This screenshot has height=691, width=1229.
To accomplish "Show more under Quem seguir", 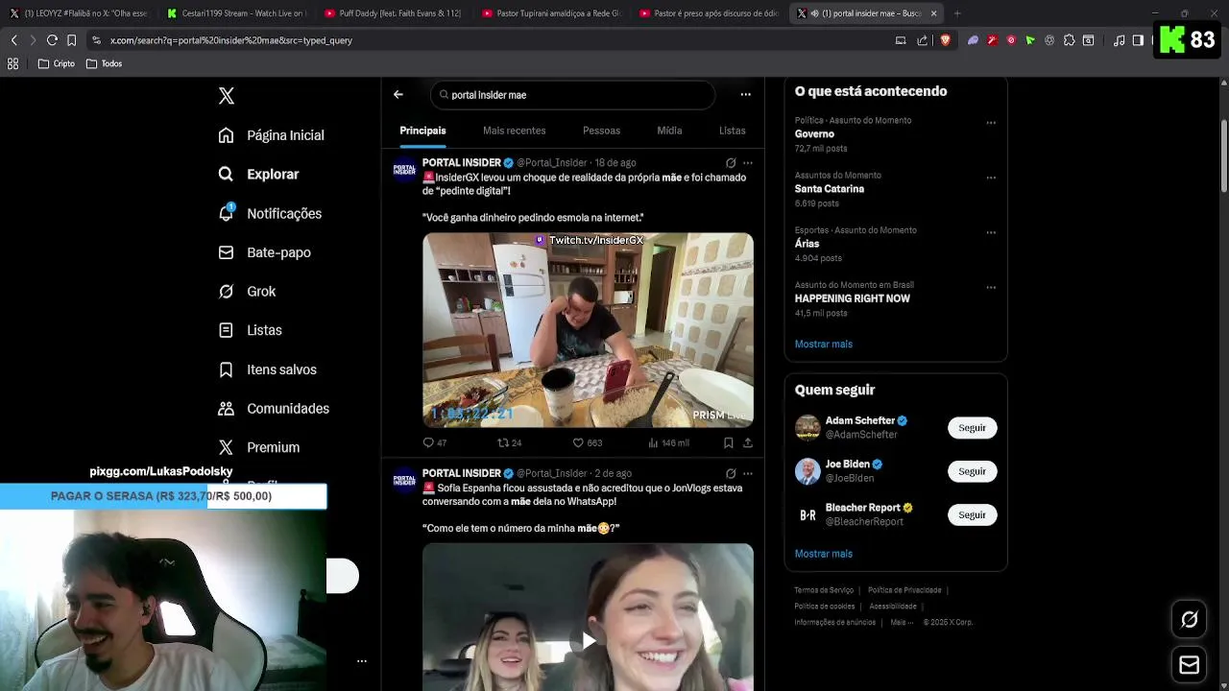I will coord(823,554).
